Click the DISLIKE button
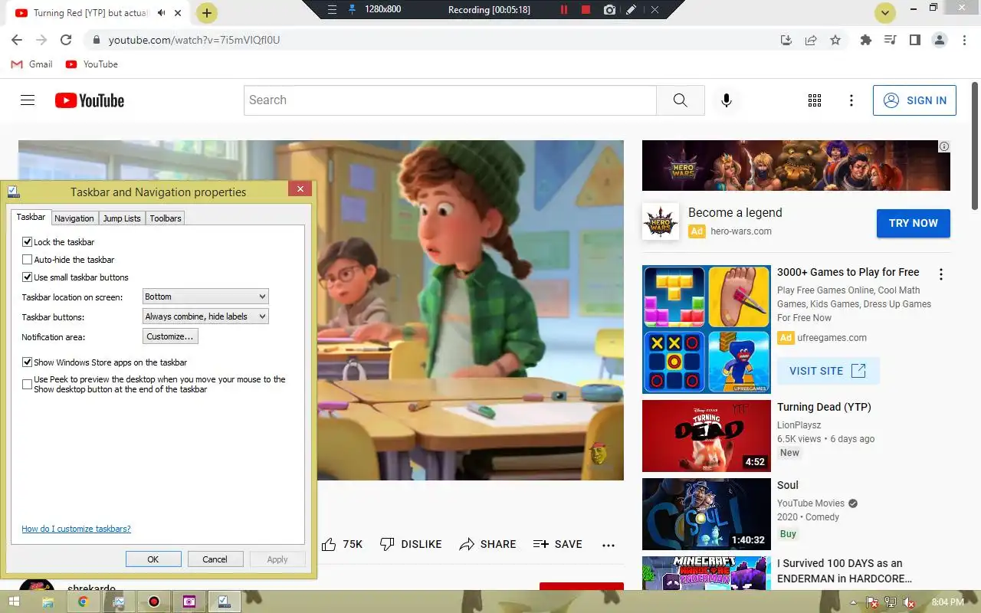 click(411, 544)
